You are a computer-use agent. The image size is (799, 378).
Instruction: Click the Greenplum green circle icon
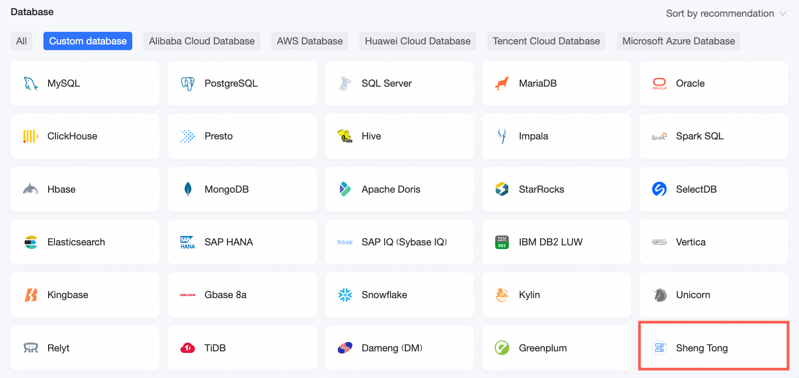pos(502,348)
